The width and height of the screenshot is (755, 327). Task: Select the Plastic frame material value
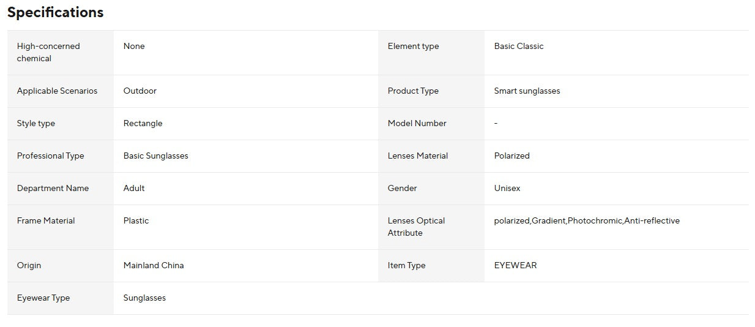click(x=136, y=220)
